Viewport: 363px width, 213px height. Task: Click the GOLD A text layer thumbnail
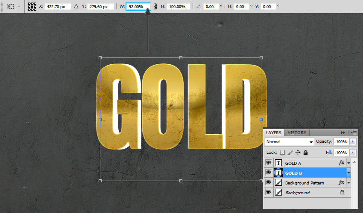[278, 163]
